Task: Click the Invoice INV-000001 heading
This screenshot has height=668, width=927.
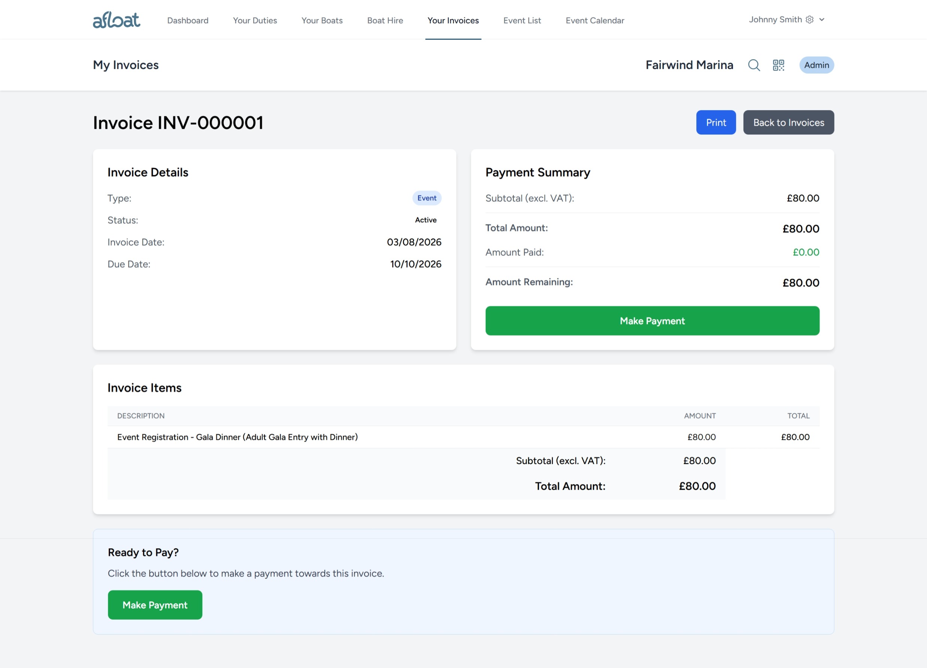Action: coord(178,123)
